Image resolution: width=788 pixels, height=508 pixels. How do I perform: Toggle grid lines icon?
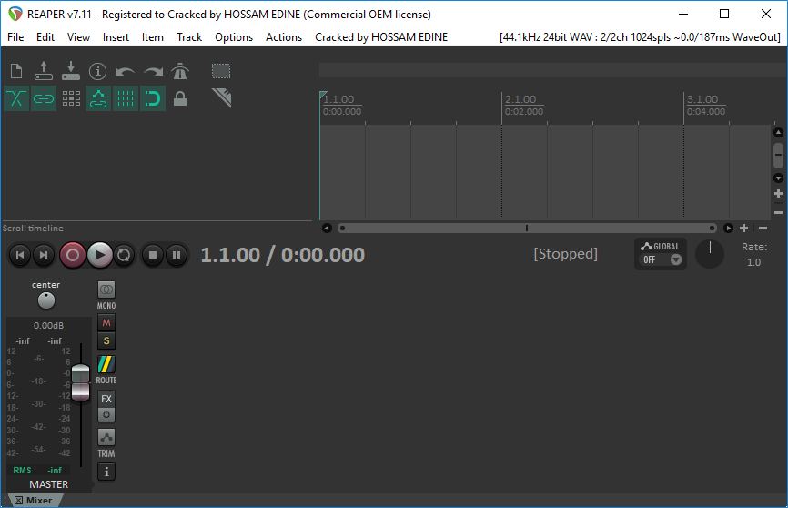[126, 98]
